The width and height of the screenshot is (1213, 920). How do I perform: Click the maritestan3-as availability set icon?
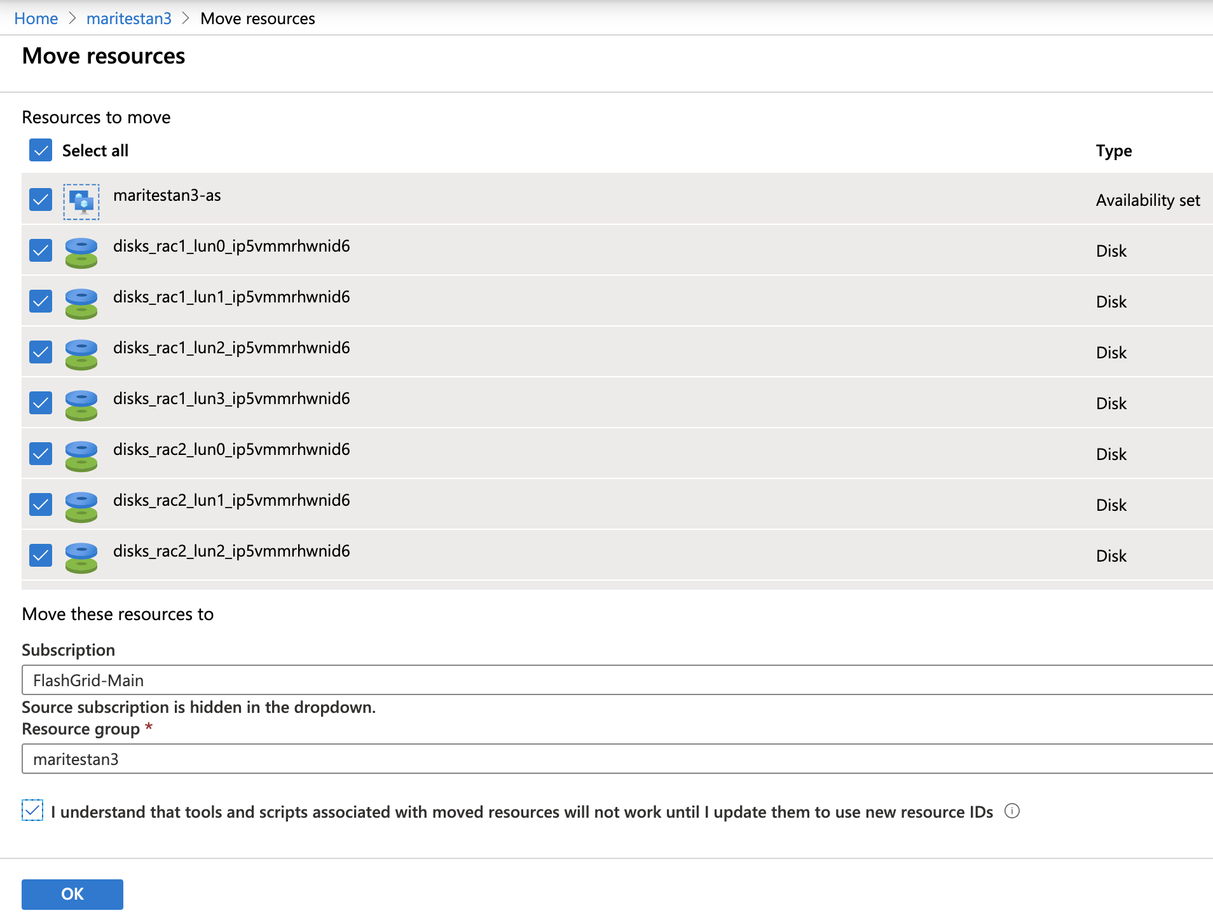(81, 201)
